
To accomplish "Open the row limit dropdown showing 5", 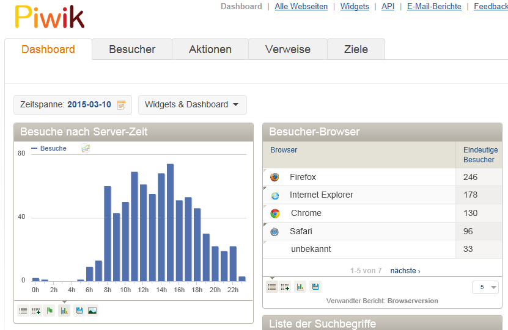I will coord(485,287).
